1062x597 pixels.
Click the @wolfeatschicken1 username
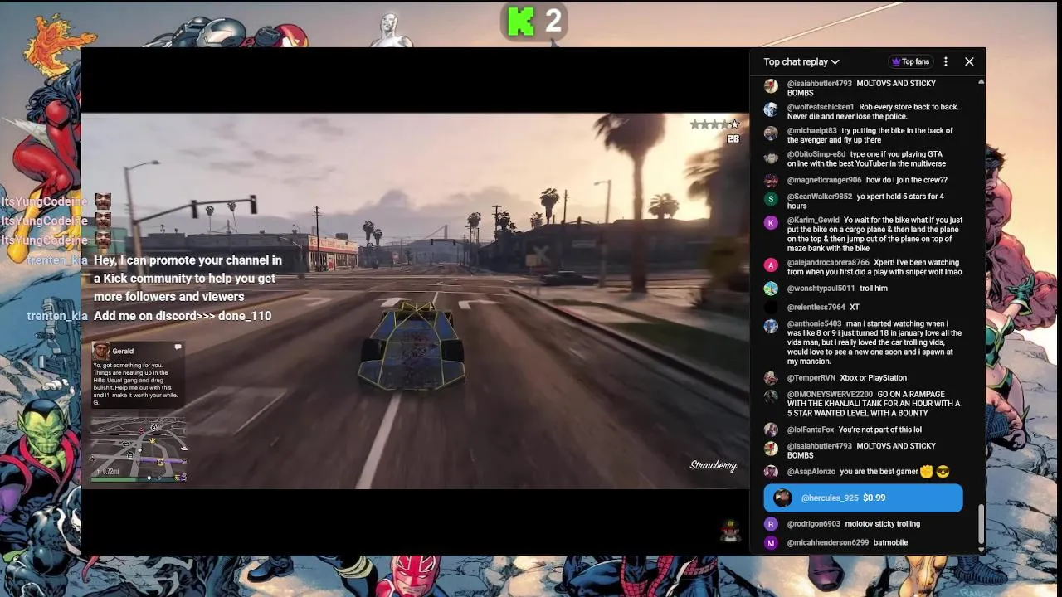pyautogui.click(x=821, y=107)
